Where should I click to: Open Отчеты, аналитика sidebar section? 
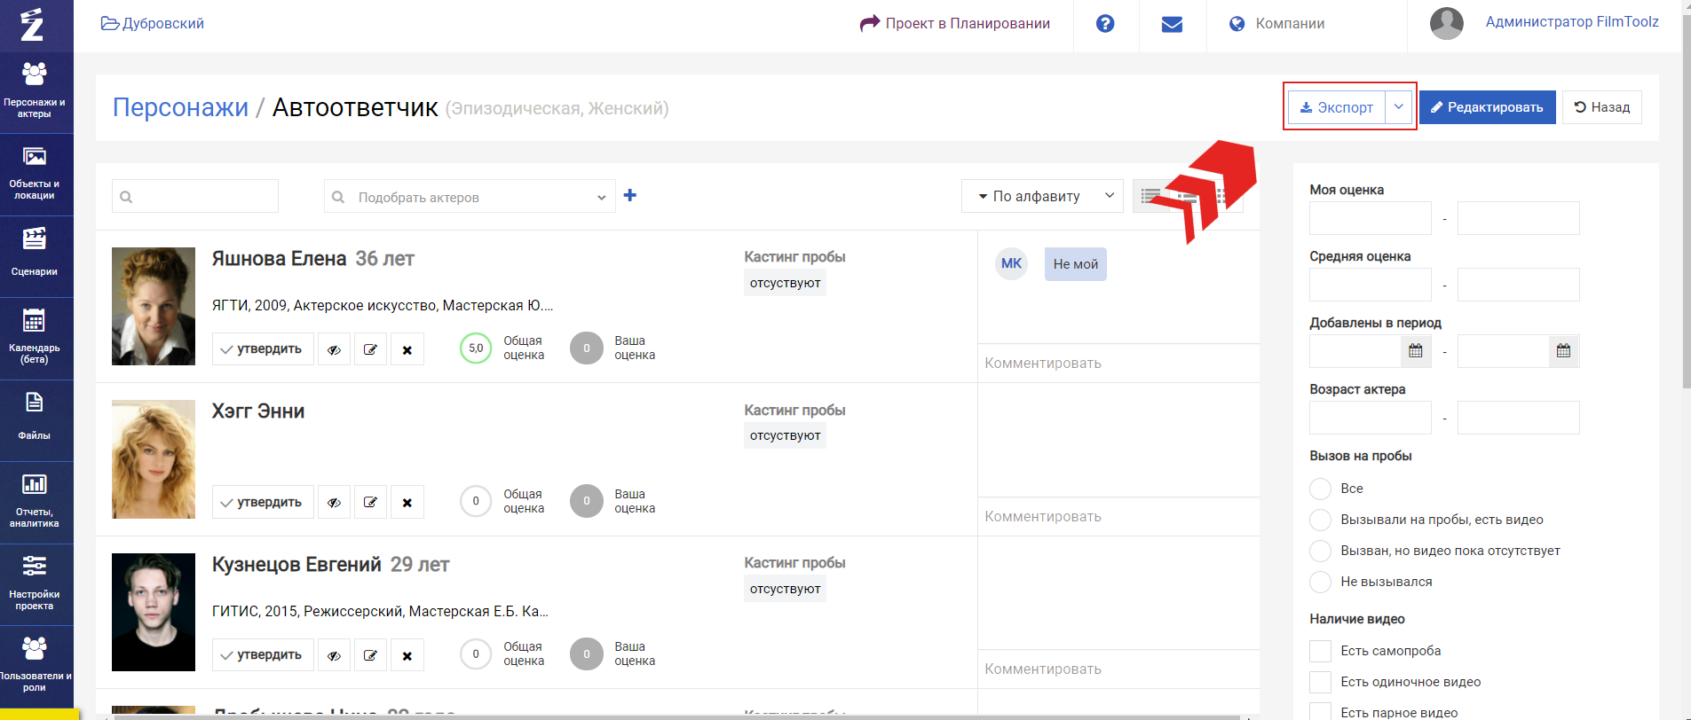pyautogui.click(x=35, y=502)
